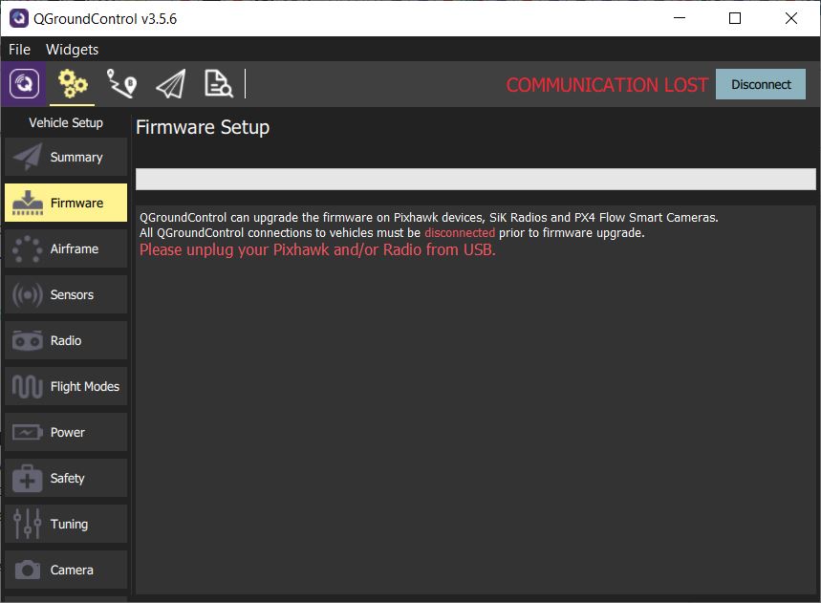The height and width of the screenshot is (603, 821).
Task: Click the firmware upgrade progress bar
Action: coord(475,179)
